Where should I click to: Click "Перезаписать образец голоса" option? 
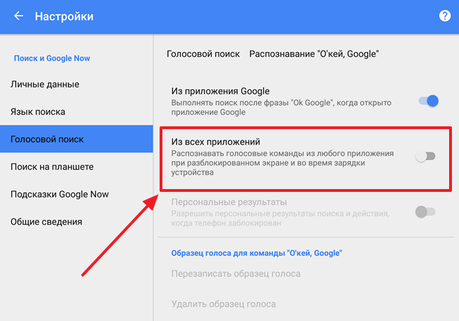(x=236, y=274)
